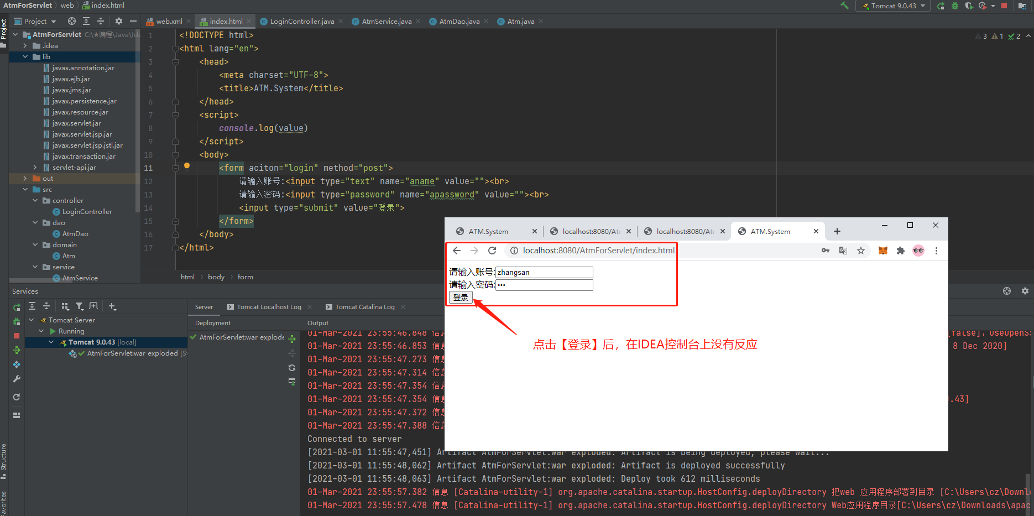Click the browser back arrow button
Screen dimensions: 1034x516
(x=457, y=251)
